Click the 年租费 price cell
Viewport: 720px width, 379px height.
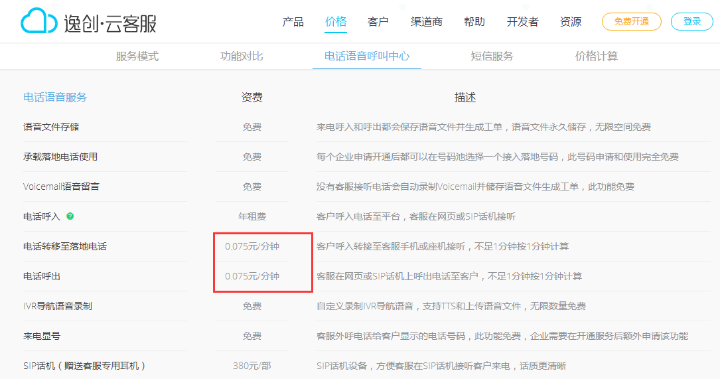252,216
